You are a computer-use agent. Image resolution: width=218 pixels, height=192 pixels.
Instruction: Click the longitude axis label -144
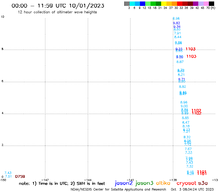point(88,180)
